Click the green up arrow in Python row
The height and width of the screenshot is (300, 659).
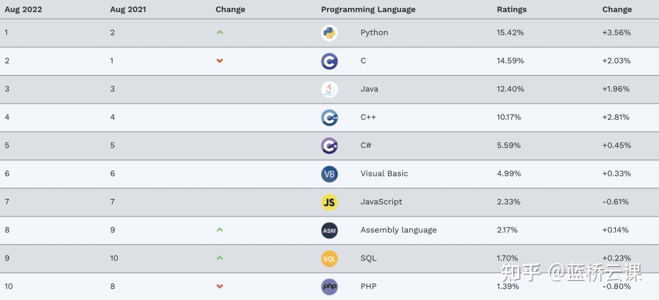coord(220,32)
